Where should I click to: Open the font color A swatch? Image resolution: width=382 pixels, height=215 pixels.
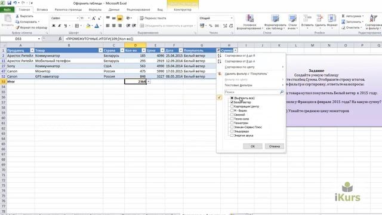(97, 26)
